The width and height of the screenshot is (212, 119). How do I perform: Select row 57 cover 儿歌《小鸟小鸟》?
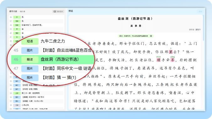tap(36, 101)
